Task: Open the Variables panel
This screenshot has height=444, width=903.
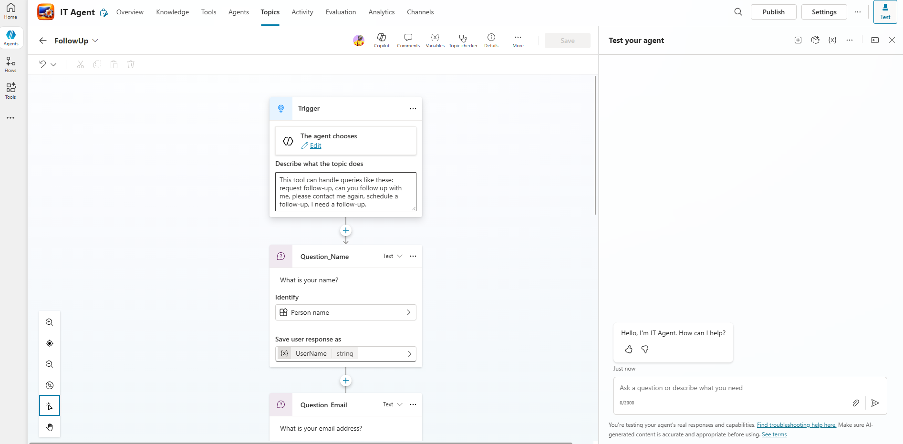Action: coord(435,40)
